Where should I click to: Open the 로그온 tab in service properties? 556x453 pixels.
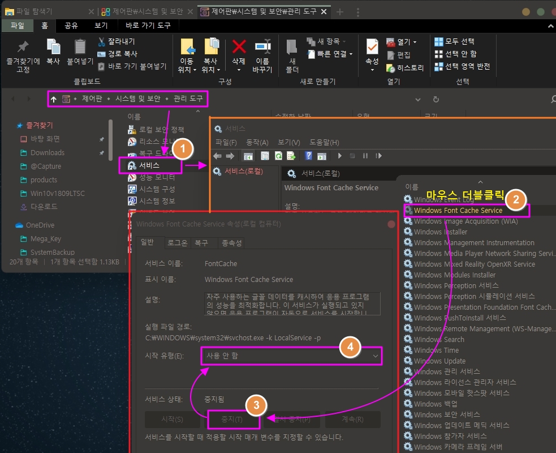[x=177, y=243]
